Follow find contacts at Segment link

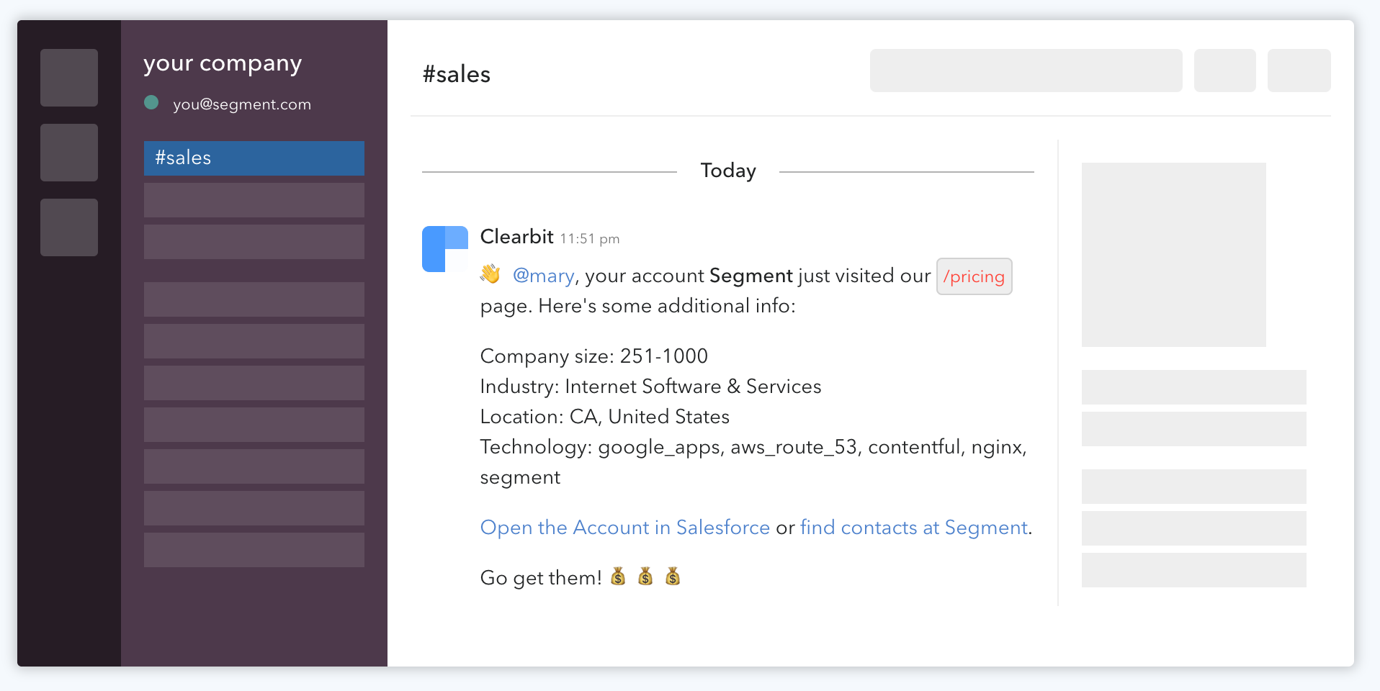(x=914, y=528)
